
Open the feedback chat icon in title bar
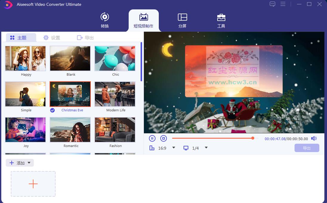(x=272, y=4)
